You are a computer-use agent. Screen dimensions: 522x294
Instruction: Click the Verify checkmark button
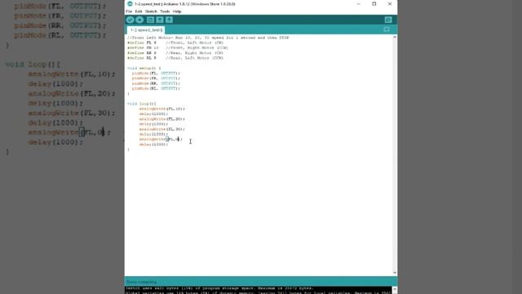pos(130,20)
